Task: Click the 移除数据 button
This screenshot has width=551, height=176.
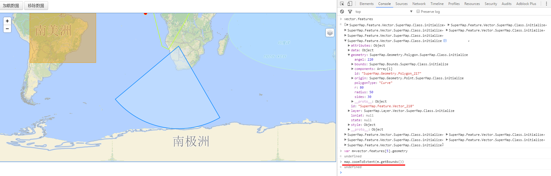Action: coord(36,6)
